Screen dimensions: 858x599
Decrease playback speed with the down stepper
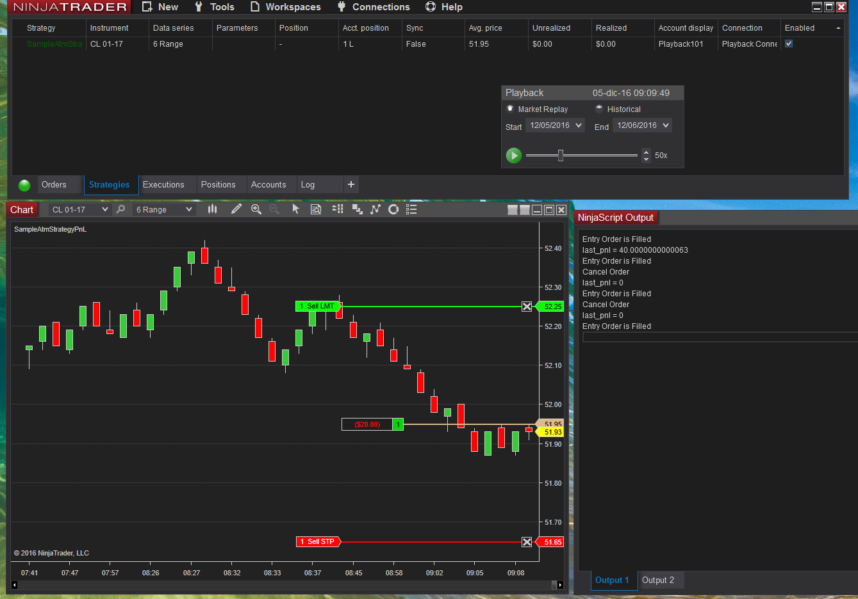(646, 159)
